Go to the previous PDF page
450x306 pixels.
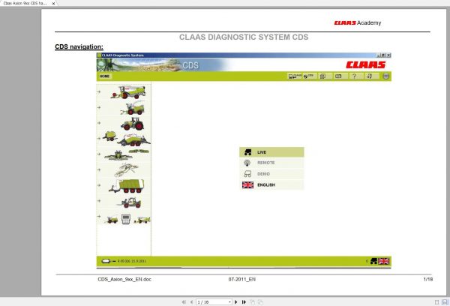click(x=191, y=302)
